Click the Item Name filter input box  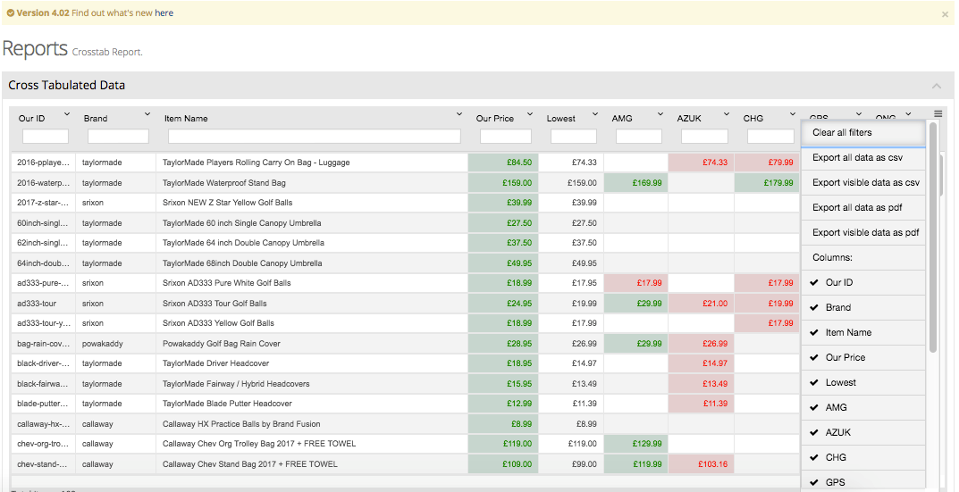pos(314,137)
